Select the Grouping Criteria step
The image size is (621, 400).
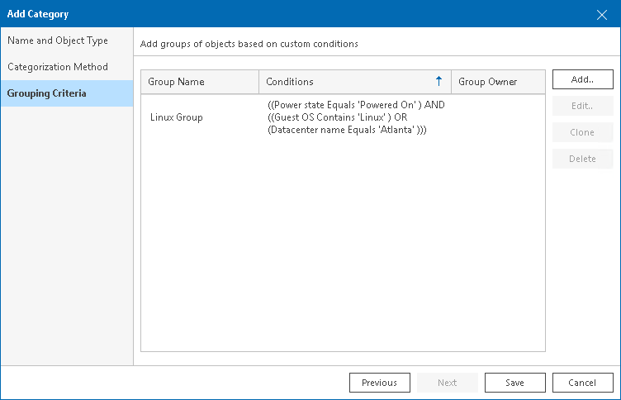pyautogui.click(x=47, y=93)
